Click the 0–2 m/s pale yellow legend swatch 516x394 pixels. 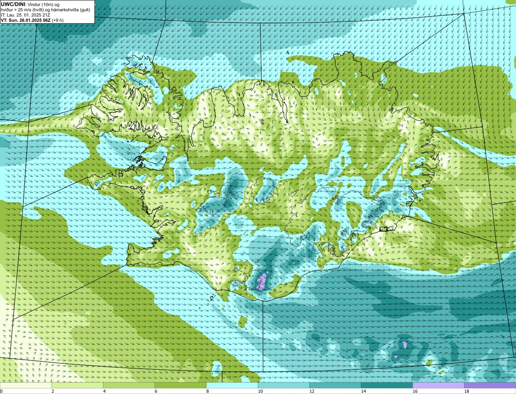(x=26, y=385)
